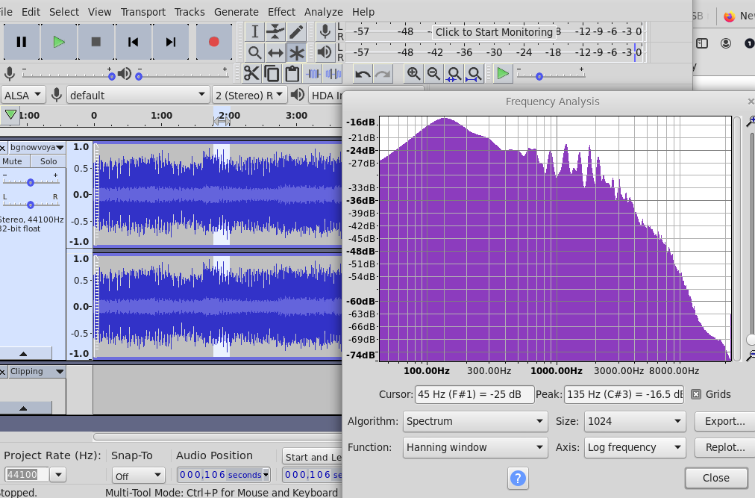Open the Algorithm Spectrum dropdown
Viewport: 755px width, 498px height.
(475, 421)
